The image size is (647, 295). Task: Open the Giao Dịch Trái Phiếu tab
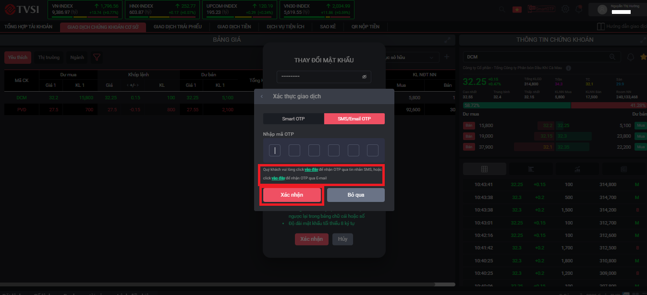[178, 27]
